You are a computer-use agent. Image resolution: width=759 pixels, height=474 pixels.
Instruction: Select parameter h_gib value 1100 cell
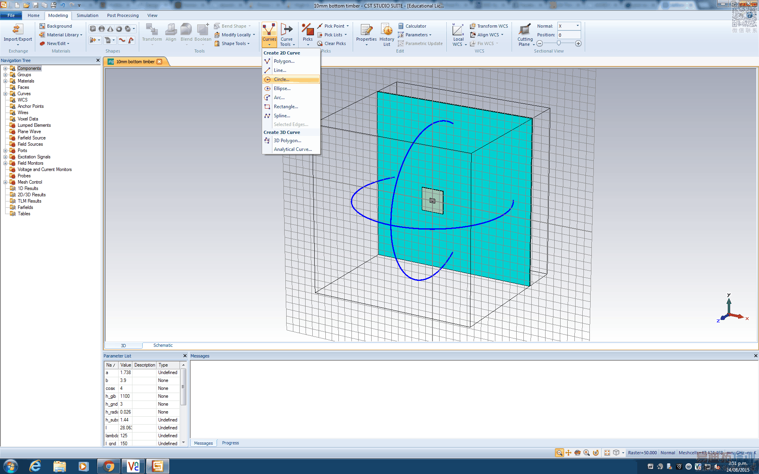click(x=126, y=396)
